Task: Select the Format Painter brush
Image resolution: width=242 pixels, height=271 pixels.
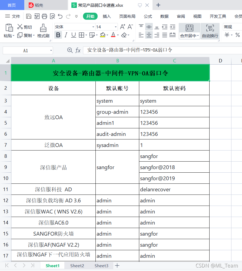Action: (x=43, y=28)
